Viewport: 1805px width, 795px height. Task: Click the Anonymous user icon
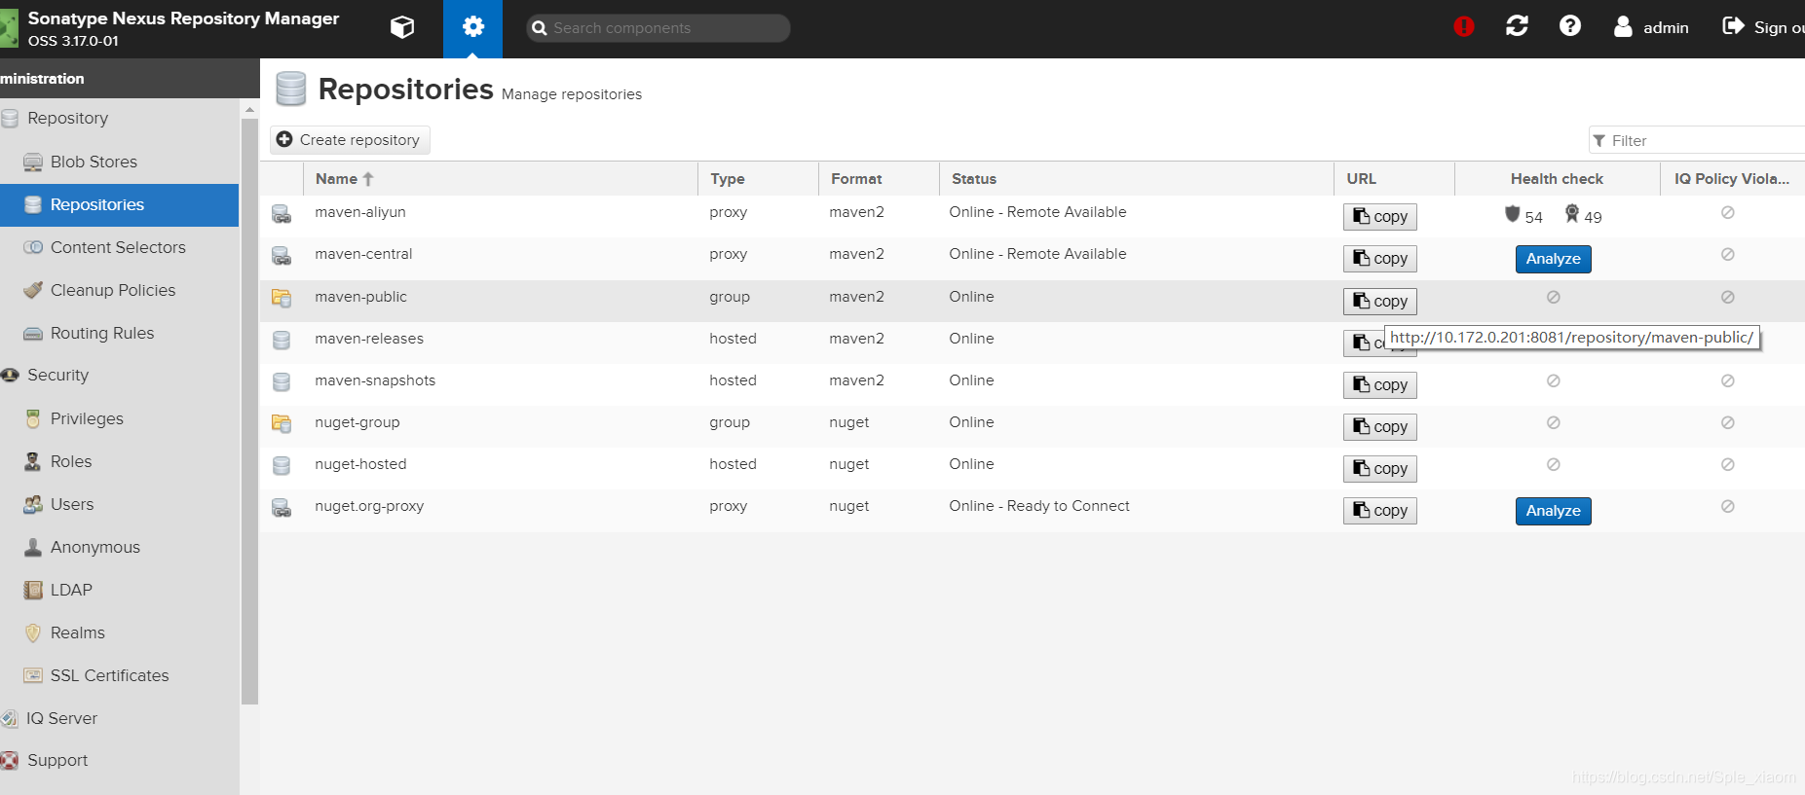33,547
